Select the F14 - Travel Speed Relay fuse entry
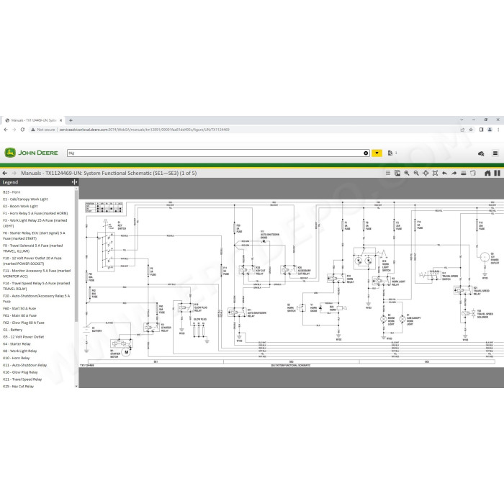This screenshot has height=504, width=504. (x=36, y=286)
